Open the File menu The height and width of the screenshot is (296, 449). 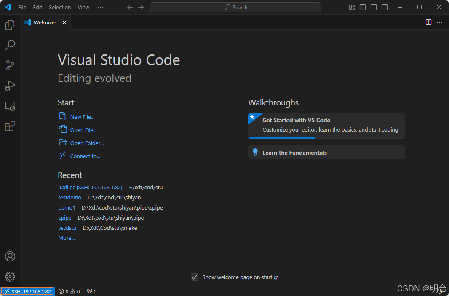click(22, 8)
